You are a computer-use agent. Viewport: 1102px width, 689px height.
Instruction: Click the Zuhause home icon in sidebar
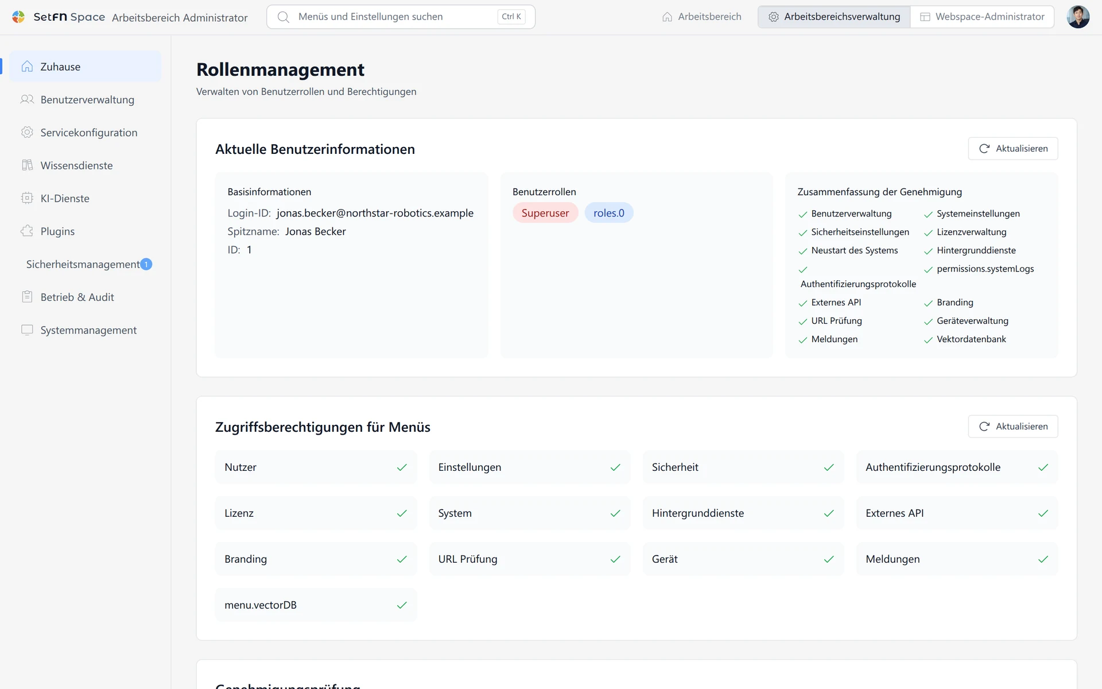click(27, 67)
